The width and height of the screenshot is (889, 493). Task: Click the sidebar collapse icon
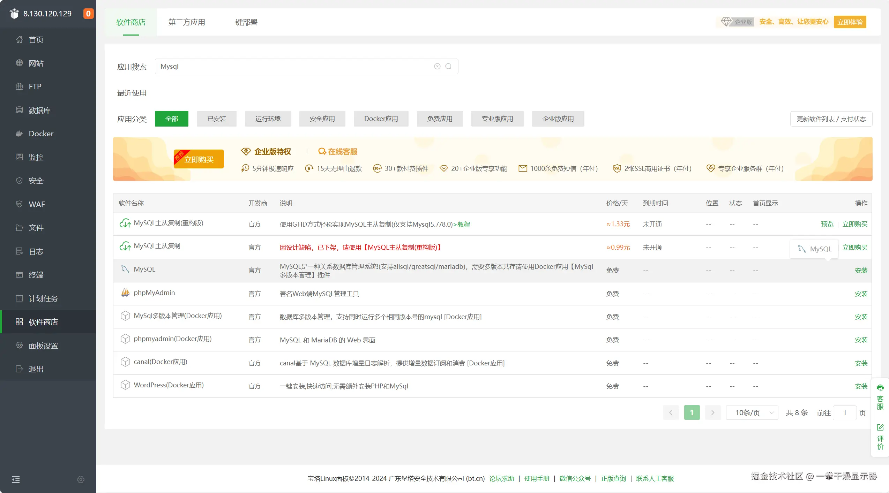point(16,479)
